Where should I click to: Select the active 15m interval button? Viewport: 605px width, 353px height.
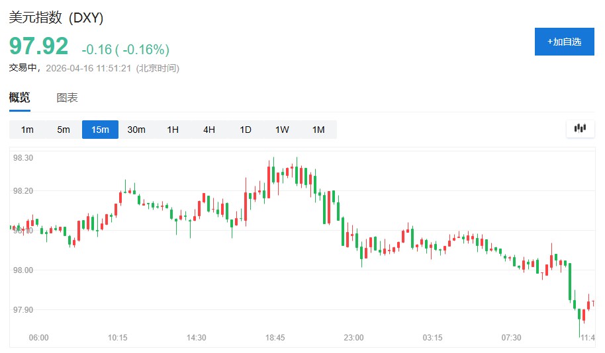[100, 130]
